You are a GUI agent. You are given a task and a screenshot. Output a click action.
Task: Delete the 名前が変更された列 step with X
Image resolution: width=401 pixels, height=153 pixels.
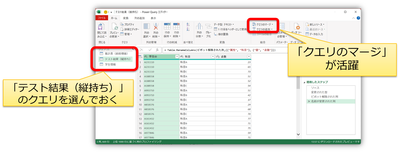pyautogui.click(x=309, y=101)
